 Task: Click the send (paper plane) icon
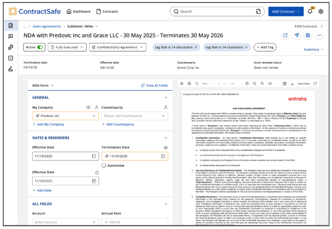point(297,35)
